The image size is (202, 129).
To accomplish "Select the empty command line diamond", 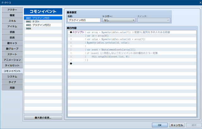I will pyautogui.click(x=132, y=64).
